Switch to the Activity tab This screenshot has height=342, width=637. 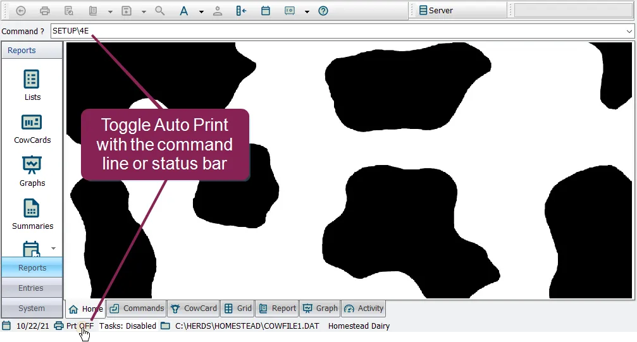tap(363, 308)
